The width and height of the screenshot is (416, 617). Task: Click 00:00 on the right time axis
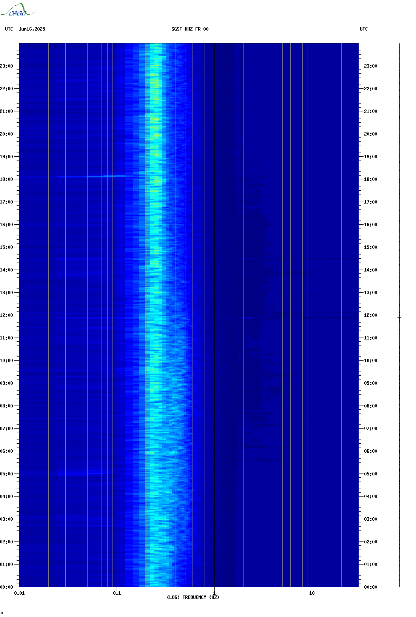371,587
